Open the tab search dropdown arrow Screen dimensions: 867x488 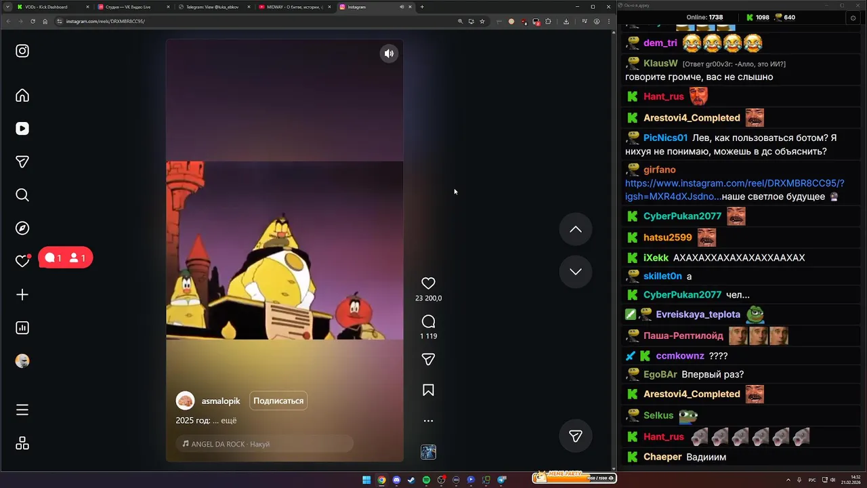7,7
